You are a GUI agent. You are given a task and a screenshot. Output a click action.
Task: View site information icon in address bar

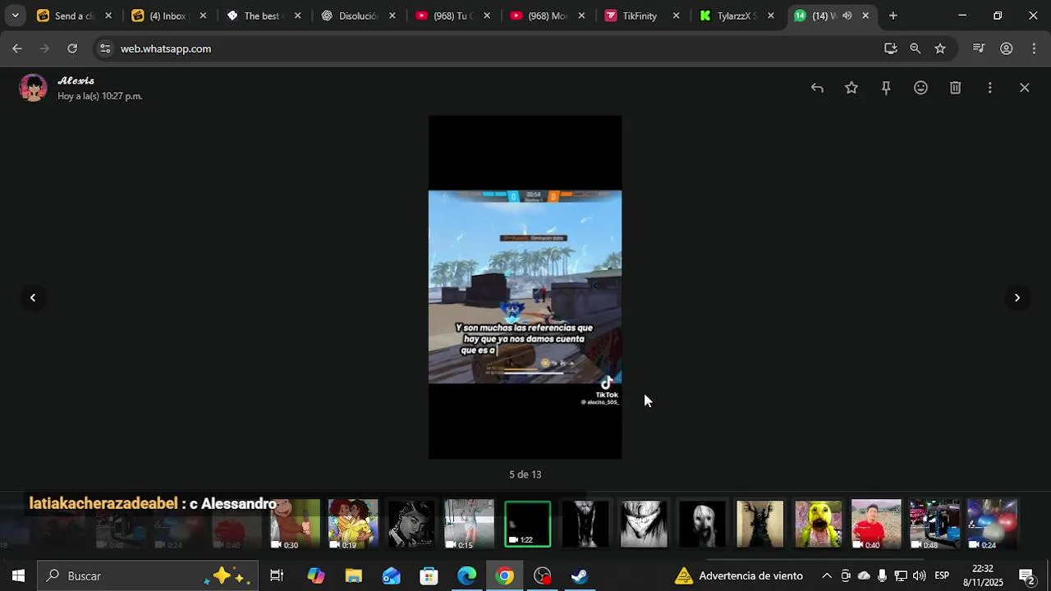pos(104,48)
